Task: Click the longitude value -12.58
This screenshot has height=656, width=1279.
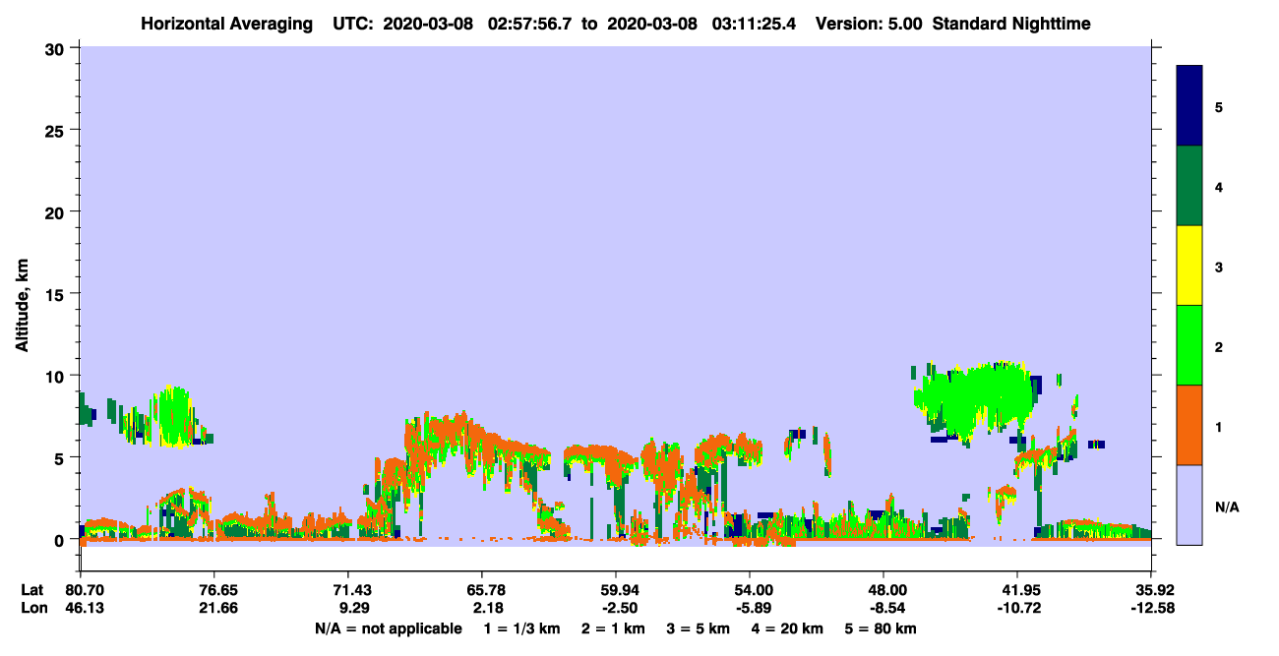Action: [1151, 608]
